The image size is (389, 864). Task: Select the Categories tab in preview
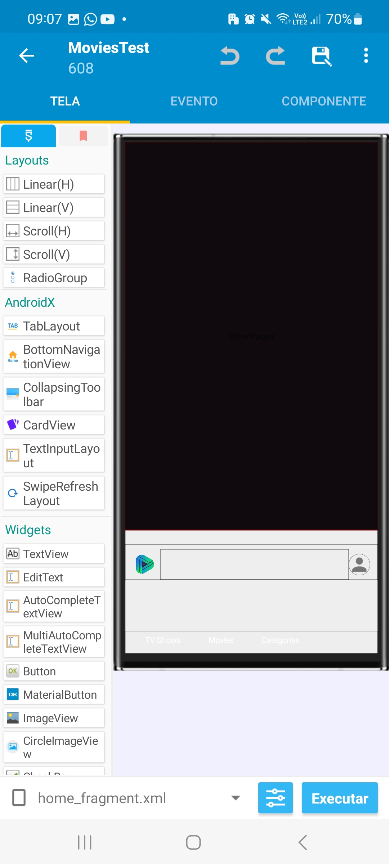(280, 640)
